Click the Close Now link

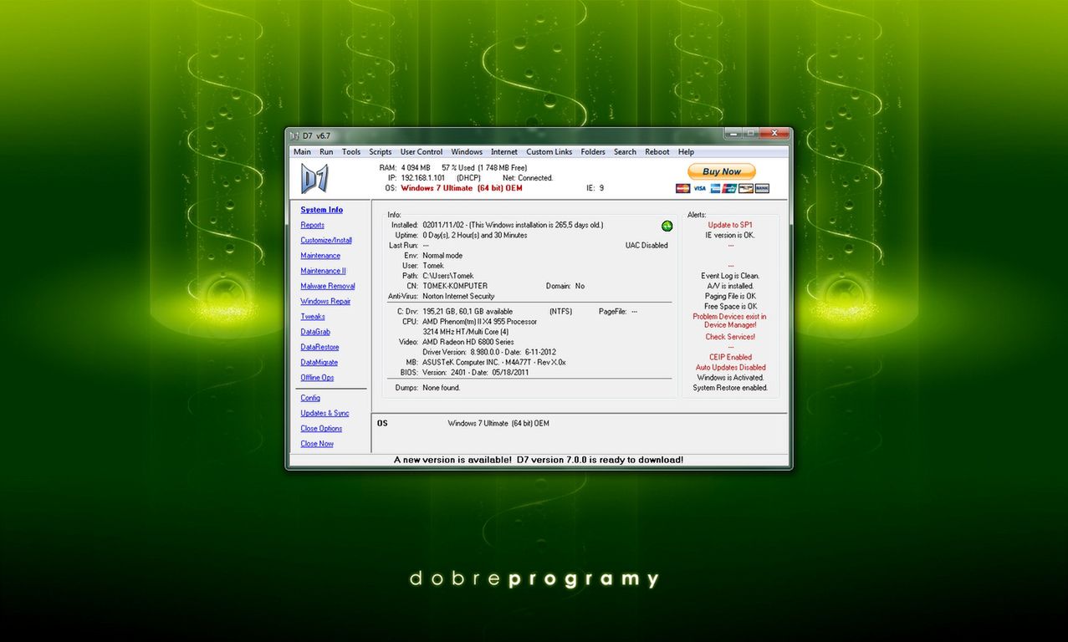pos(317,444)
